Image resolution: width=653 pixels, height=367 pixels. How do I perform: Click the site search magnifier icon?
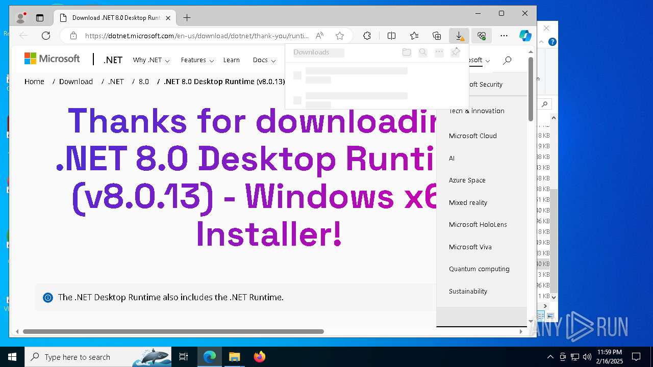pos(507,60)
